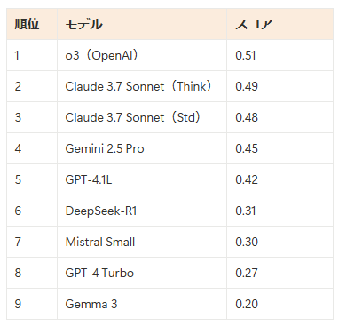Select the 0.27 score cell
The image size is (339, 326).
click(280, 273)
